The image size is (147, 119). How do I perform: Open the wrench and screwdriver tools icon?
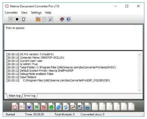pyautogui.click(x=51, y=19)
